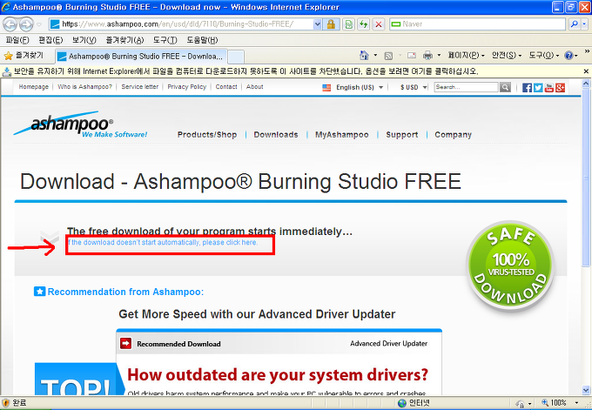The width and height of the screenshot is (592, 410).
Task: Expand the English (US) language dropdown
Action: tap(381, 87)
